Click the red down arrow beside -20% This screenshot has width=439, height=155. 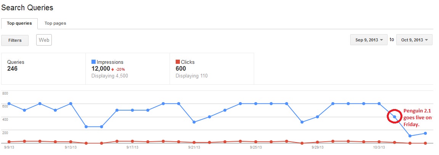click(x=112, y=69)
